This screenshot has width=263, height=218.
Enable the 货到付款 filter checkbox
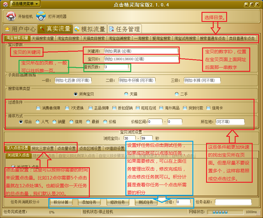click(185, 108)
